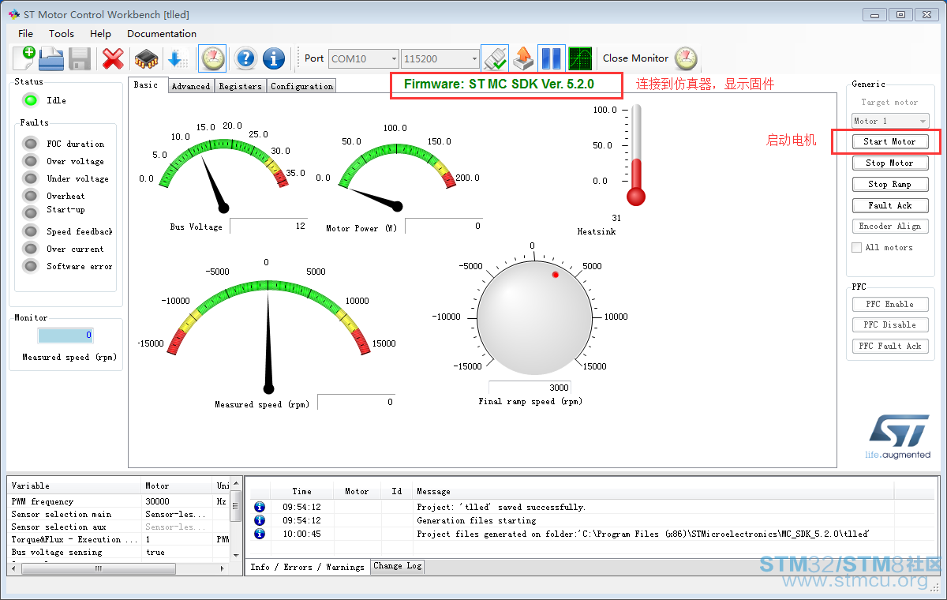The image size is (947, 600).
Task: Switch to the Change Log tab
Action: [398, 565]
